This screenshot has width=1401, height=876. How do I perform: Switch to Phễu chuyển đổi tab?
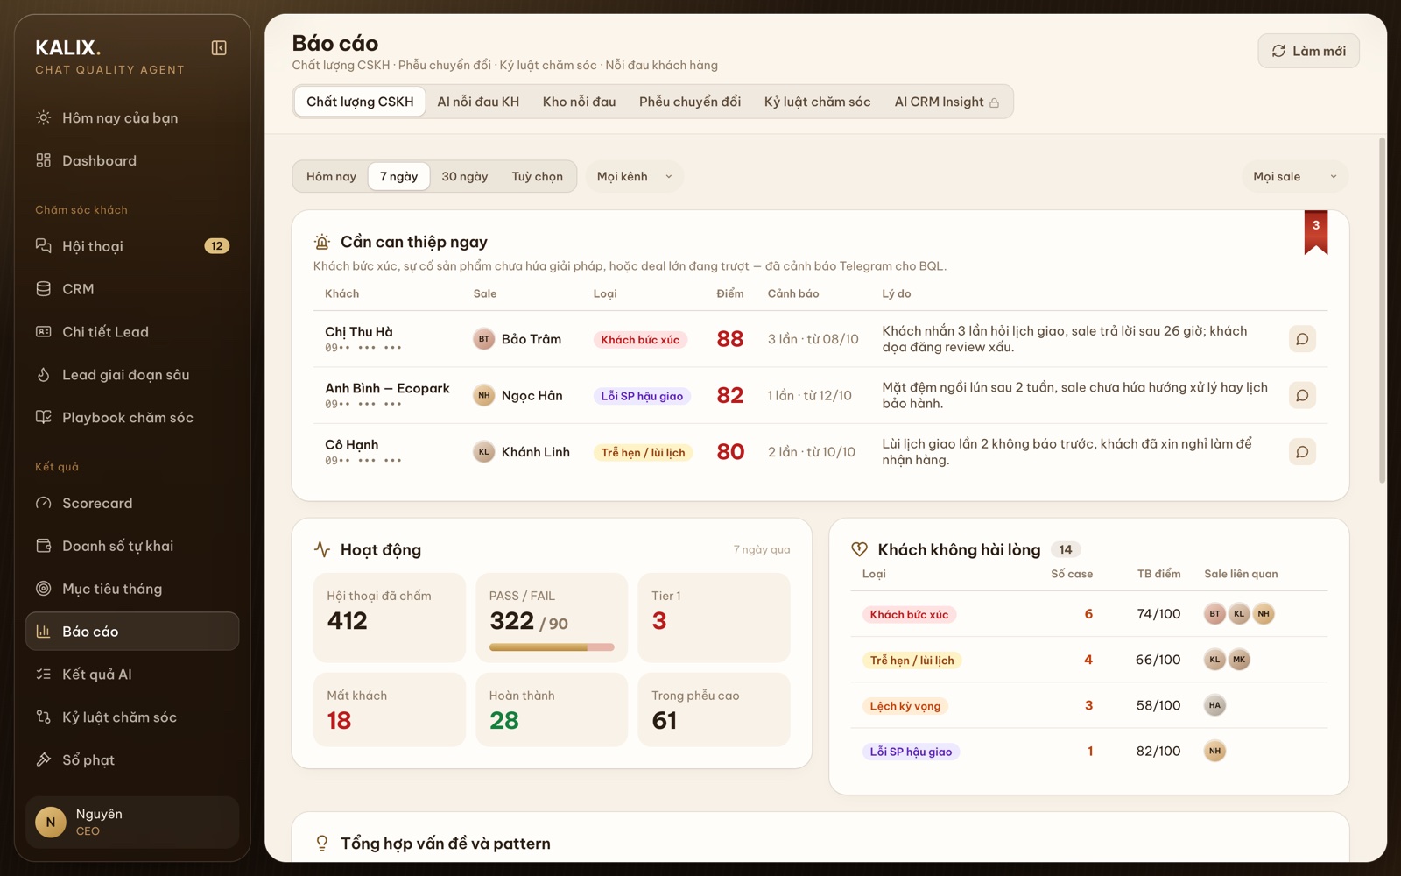click(690, 102)
